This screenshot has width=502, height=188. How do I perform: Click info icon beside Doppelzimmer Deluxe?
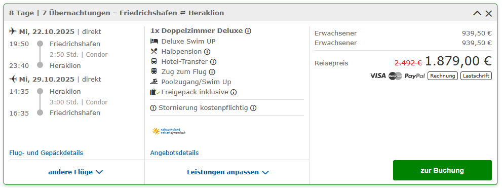tap(248, 31)
